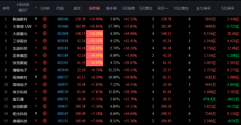241x125 pixels.
Task: Sort by the 5日涨跌 column header
Action: (x=129, y=8)
